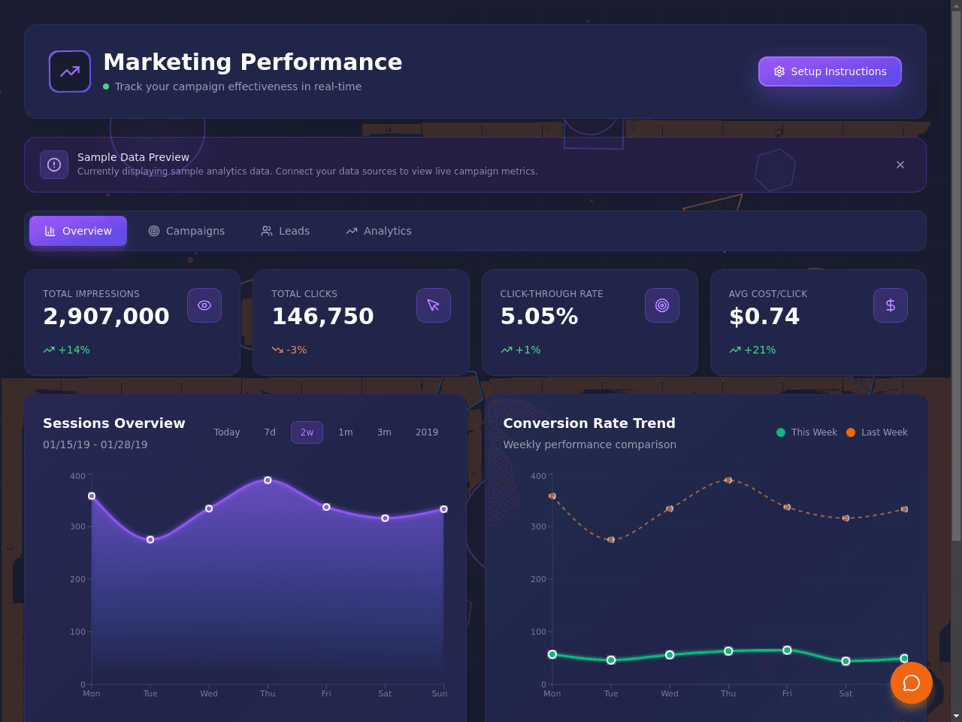Click the 146,750 total clicks value
This screenshot has height=722, width=962.
322,317
